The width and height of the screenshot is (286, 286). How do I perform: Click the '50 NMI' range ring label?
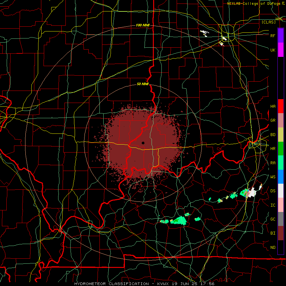pyautogui.click(x=143, y=84)
